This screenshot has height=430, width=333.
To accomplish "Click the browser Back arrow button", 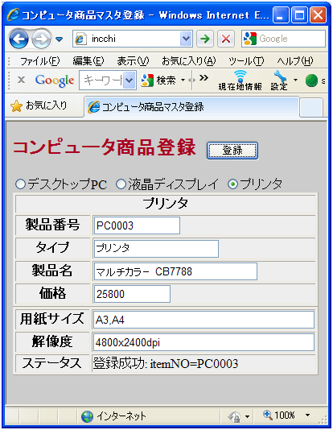I will (18, 39).
